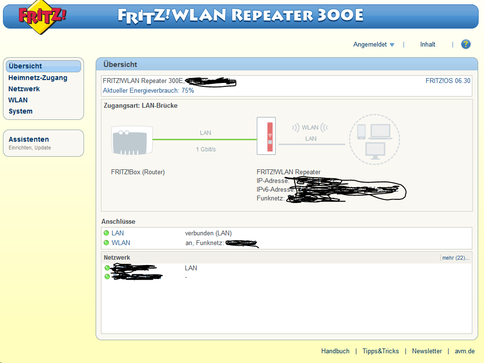The height and width of the screenshot is (363, 484).
Task: Select Übersicht in the sidebar menu
Action: pyautogui.click(x=44, y=66)
